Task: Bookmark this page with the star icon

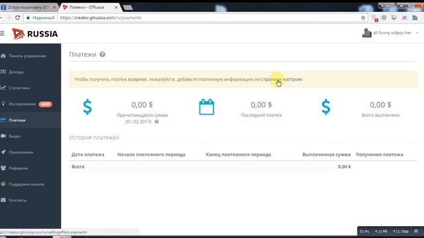Action: (363, 18)
